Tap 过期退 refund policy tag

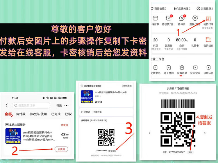click(x=85, y=112)
